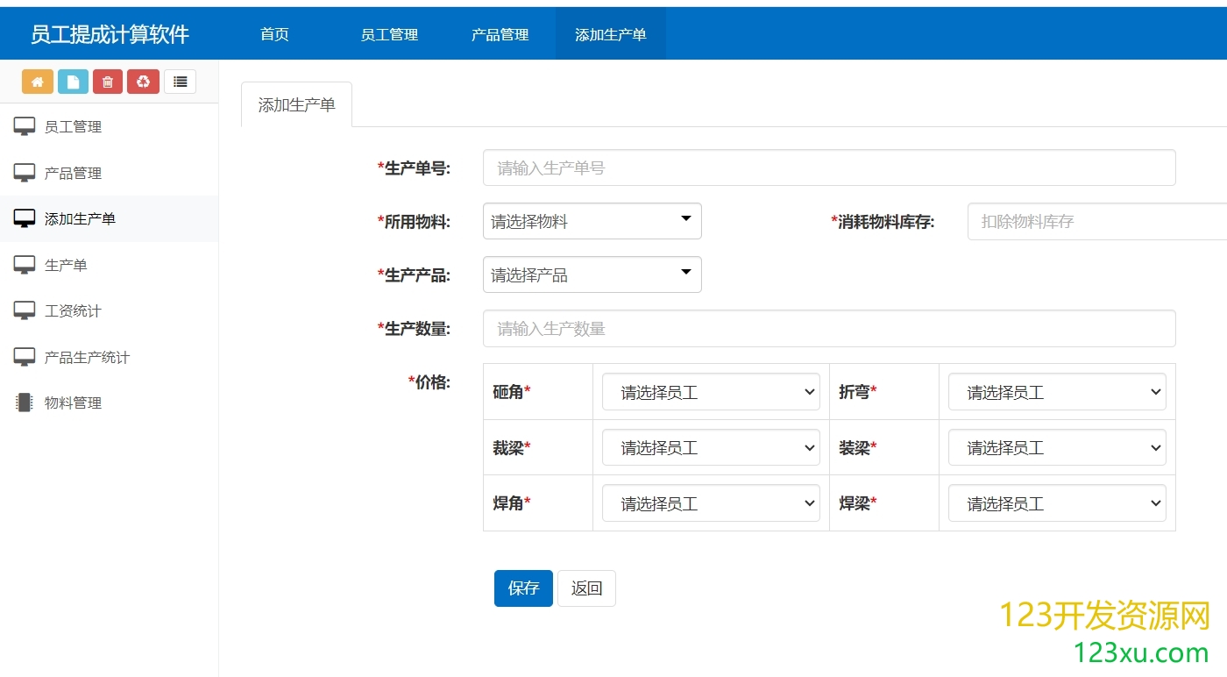Select employee dropdown for 焊梁
Viewport: 1227px width, 677px height.
[x=1056, y=503]
